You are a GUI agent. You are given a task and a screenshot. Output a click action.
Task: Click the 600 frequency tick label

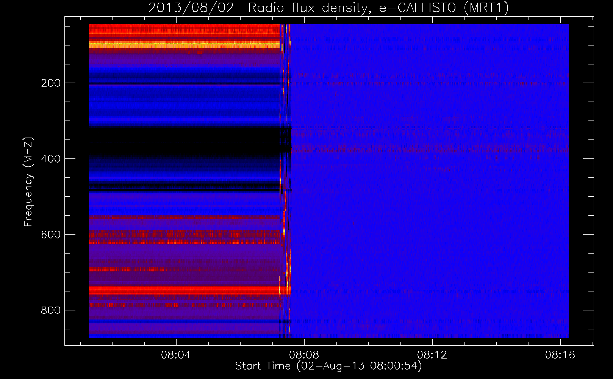coord(50,235)
